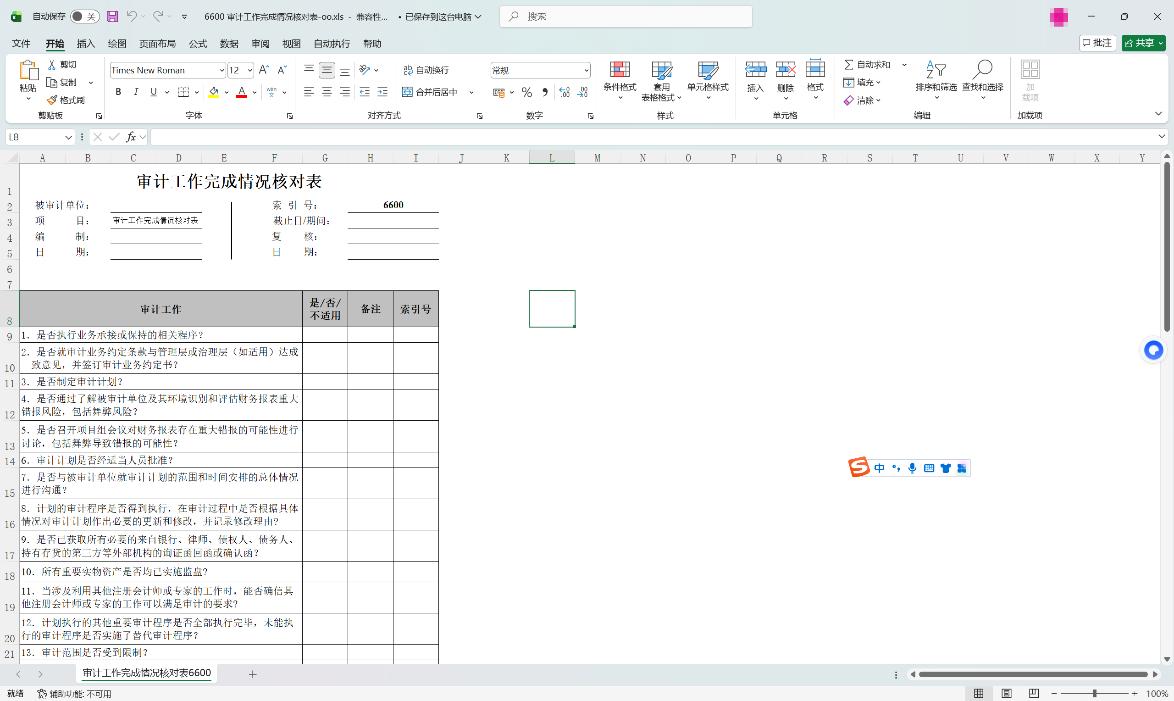Click the Increase Decimal icon
Image resolution: width=1174 pixels, height=701 pixels.
pyautogui.click(x=564, y=92)
